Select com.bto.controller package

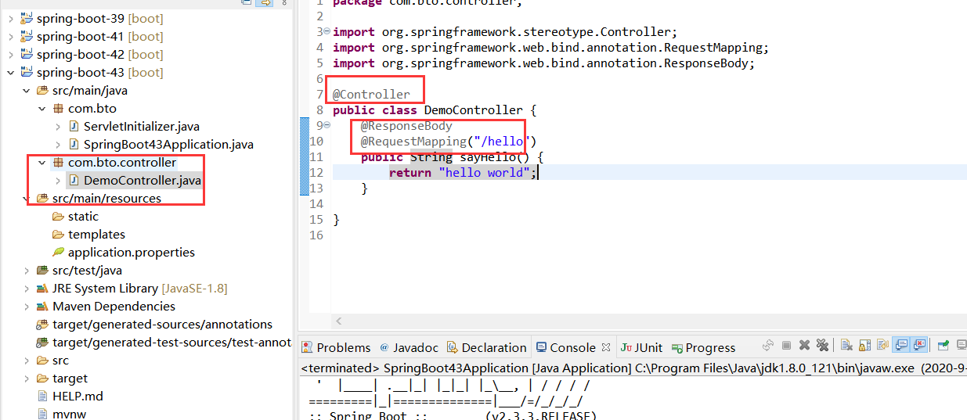pos(122,162)
